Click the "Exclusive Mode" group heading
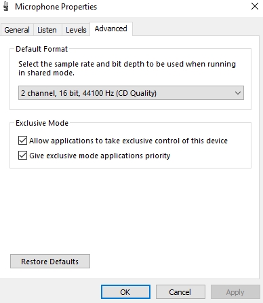 click(42, 123)
